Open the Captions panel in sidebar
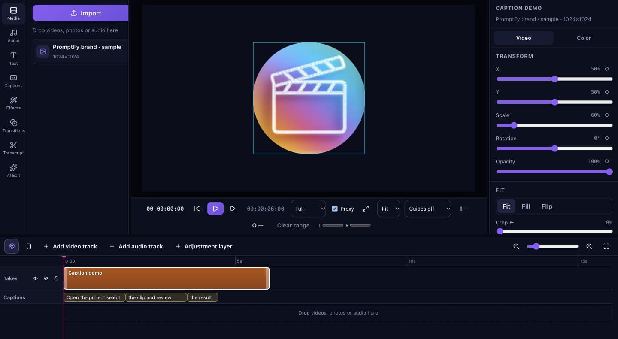The width and height of the screenshot is (618, 339). [x=13, y=81]
